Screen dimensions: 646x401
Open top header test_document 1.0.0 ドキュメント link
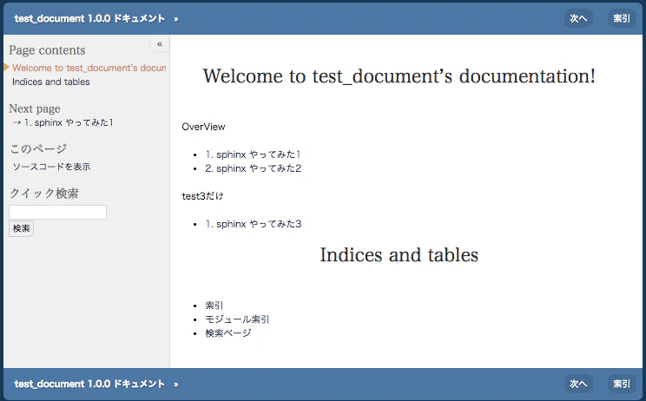89,18
